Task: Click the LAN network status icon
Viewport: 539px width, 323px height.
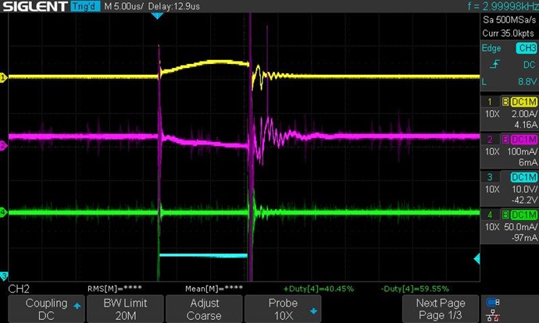Action: (493, 314)
